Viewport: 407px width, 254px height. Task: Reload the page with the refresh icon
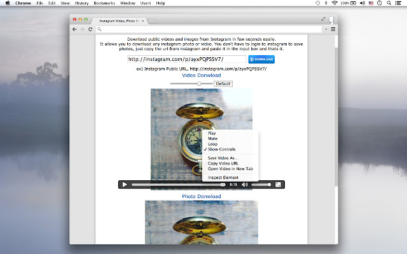tap(90, 29)
